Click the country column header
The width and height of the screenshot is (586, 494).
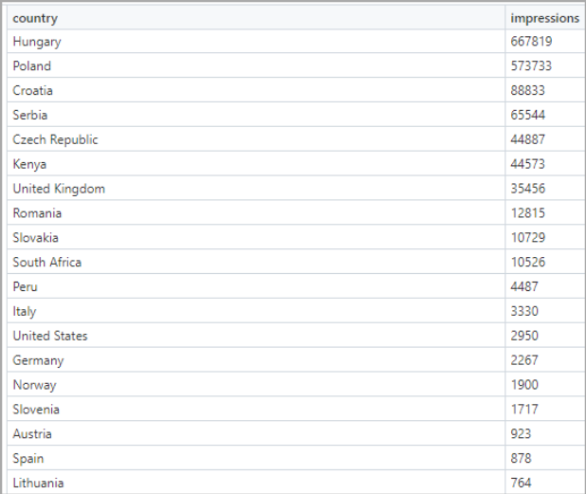[35, 18]
